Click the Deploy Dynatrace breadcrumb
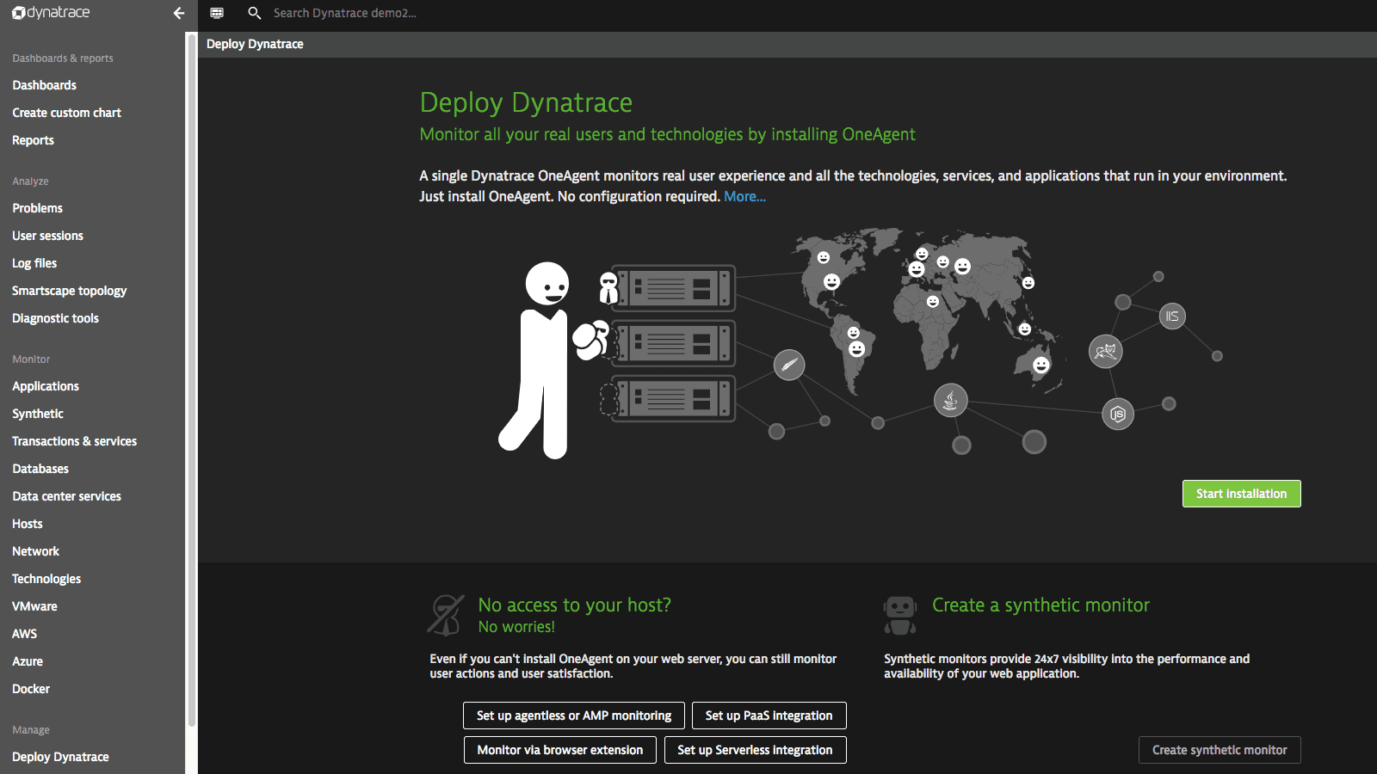The width and height of the screenshot is (1377, 774). (x=255, y=44)
